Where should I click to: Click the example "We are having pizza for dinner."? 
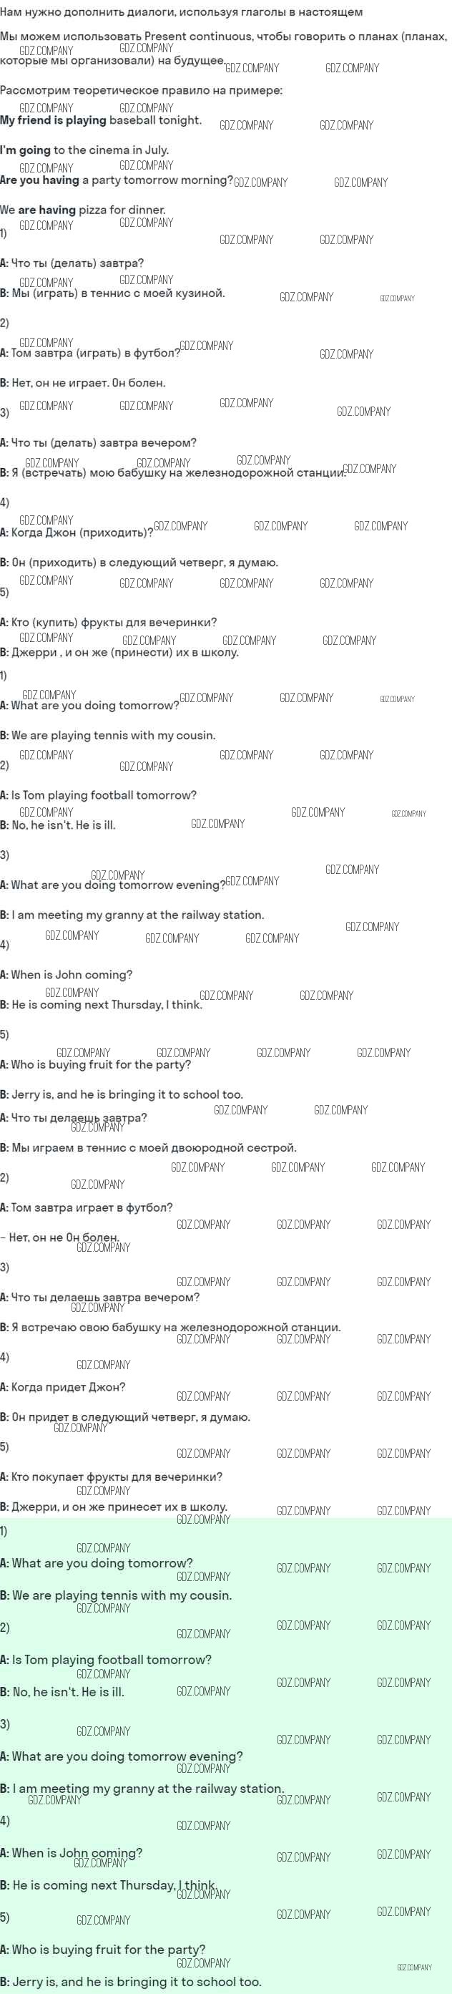click(83, 210)
